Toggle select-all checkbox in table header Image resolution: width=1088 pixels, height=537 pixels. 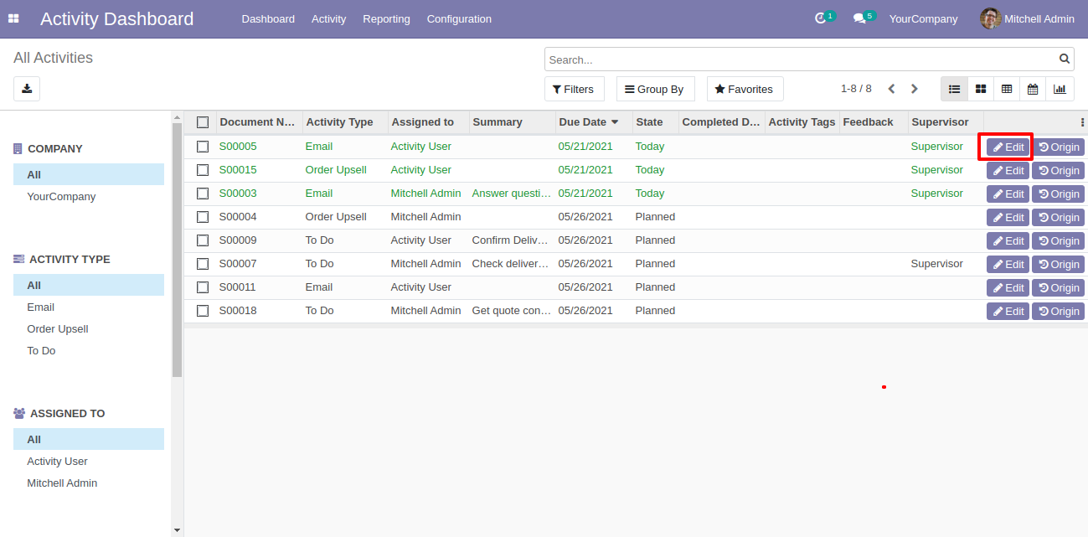click(203, 122)
